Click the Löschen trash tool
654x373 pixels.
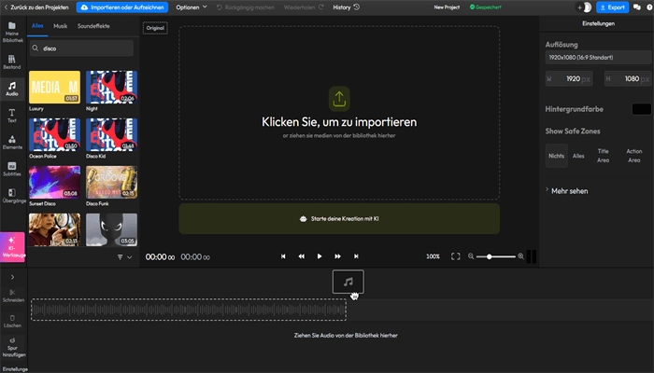[12, 321]
